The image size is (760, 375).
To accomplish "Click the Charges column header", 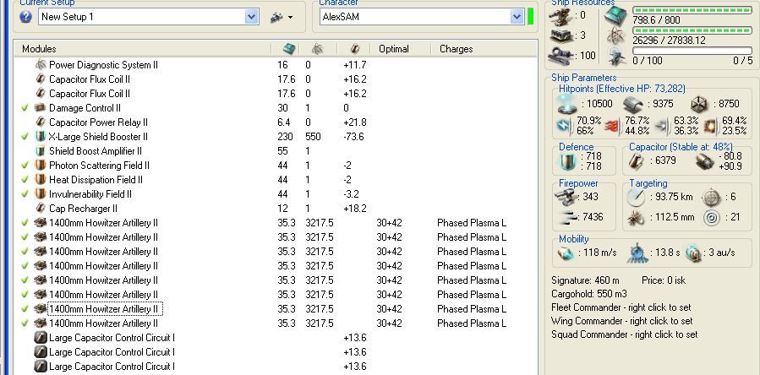I will pyautogui.click(x=457, y=49).
